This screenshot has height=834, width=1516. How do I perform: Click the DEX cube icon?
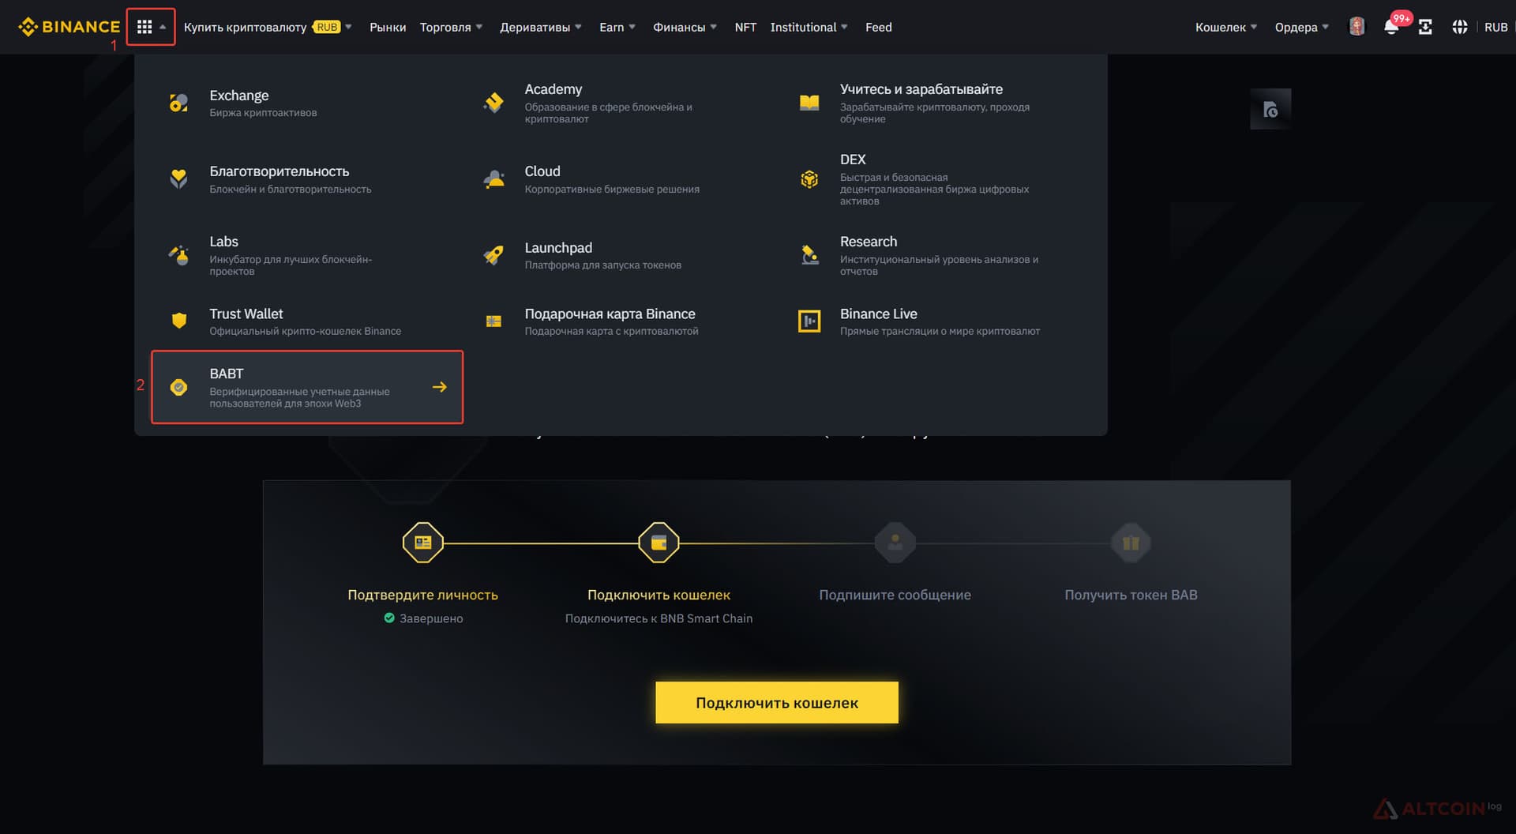809,179
